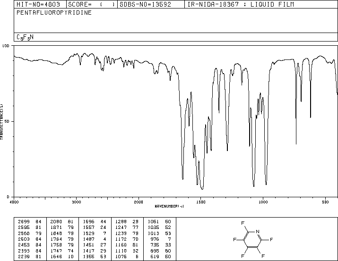Select the SDBS-NO=13592 header text
The image size is (338, 261).
pos(145,4)
